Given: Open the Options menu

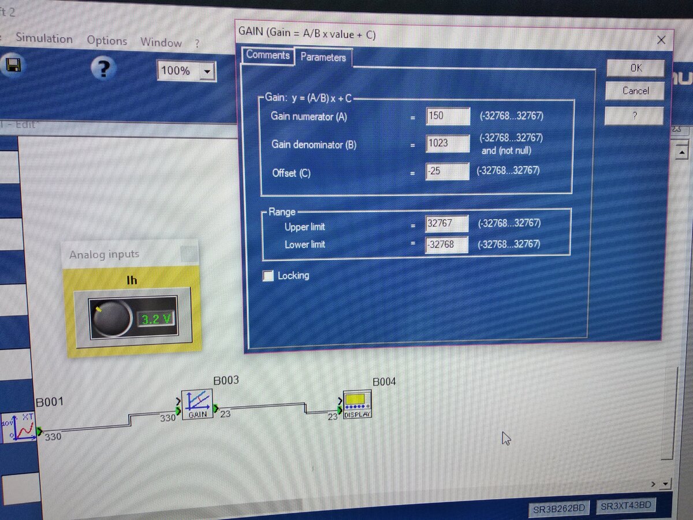Looking at the screenshot, I should (107, 40).
